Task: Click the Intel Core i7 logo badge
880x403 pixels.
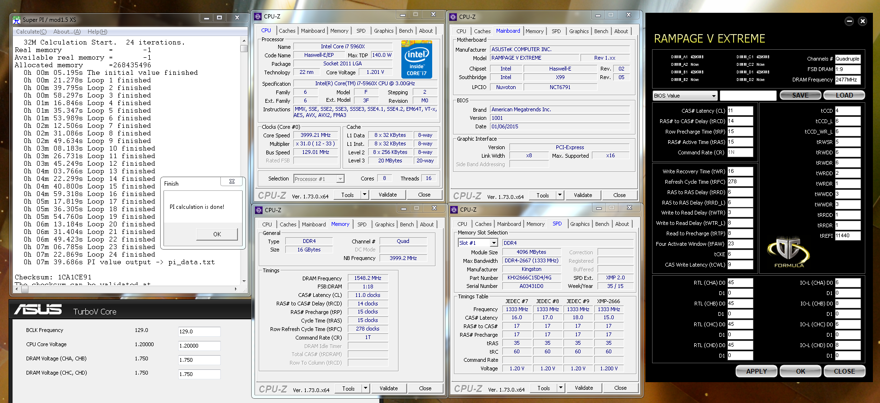Action: pos(417,59)
